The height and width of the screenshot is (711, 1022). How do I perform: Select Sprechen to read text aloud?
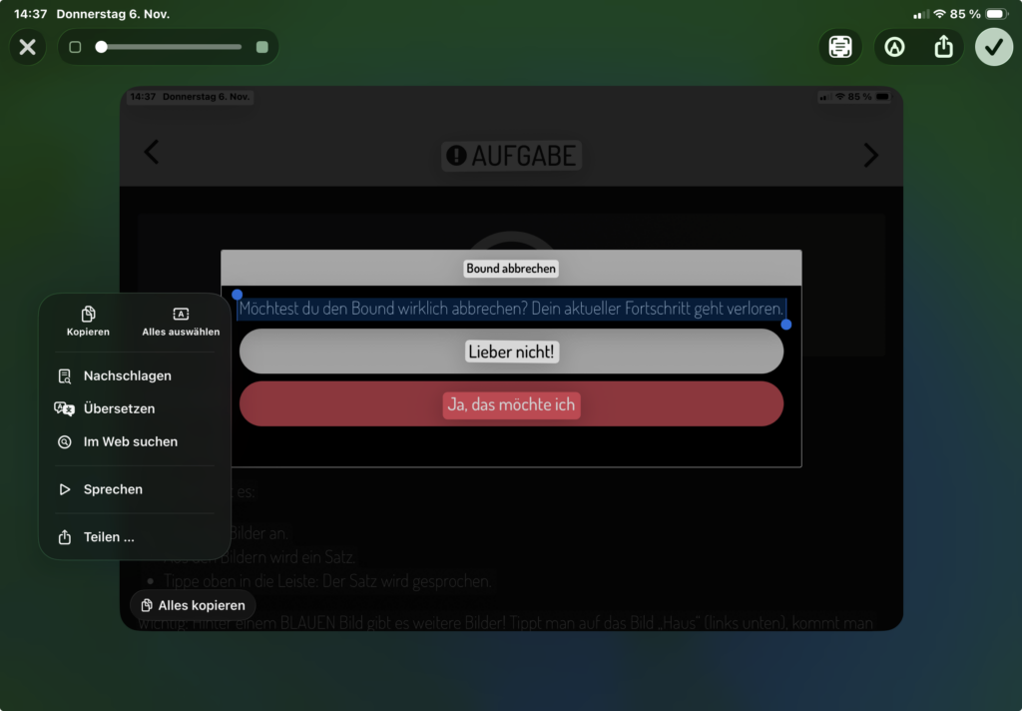113,489
